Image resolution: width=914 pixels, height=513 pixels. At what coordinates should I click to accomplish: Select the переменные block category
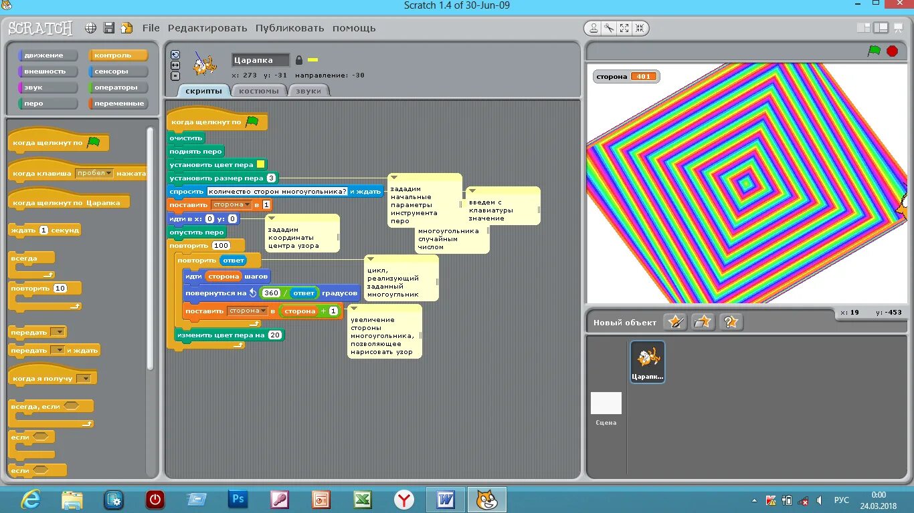pyautogui.click(x=118, y=104)
